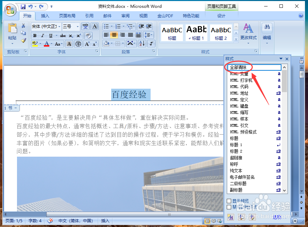Open the Style Inspector icon
Viewport: 308px width, 227px height.
[241, 217]
